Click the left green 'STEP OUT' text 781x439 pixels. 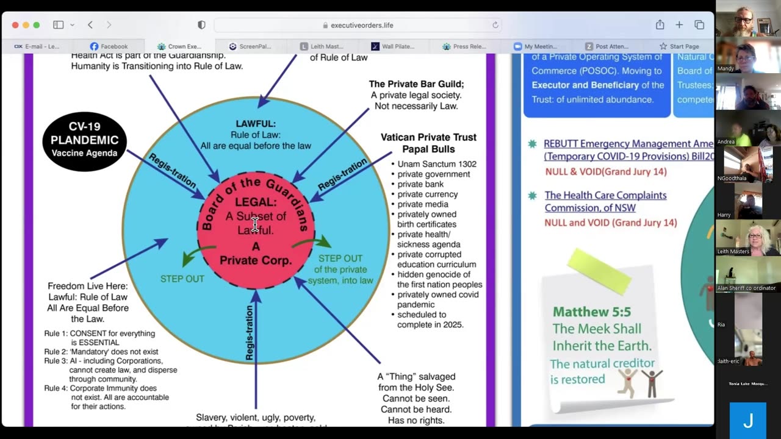182,279
